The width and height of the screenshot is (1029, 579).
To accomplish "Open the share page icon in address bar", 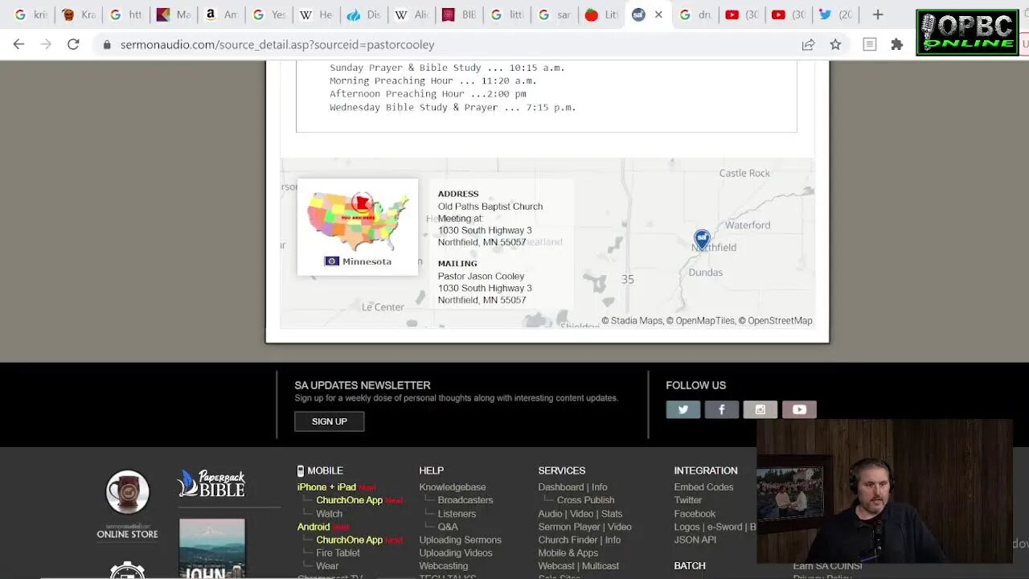I will pyautogui.click(x=808, y=44).
